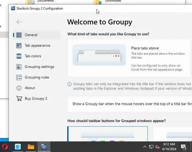Open Opera browser from the taskbar

[x=5, y=147]
